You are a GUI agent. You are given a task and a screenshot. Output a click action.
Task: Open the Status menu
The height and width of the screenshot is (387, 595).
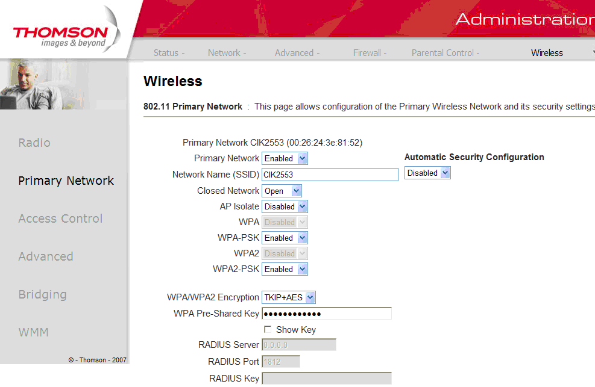(x=169, y=52)
